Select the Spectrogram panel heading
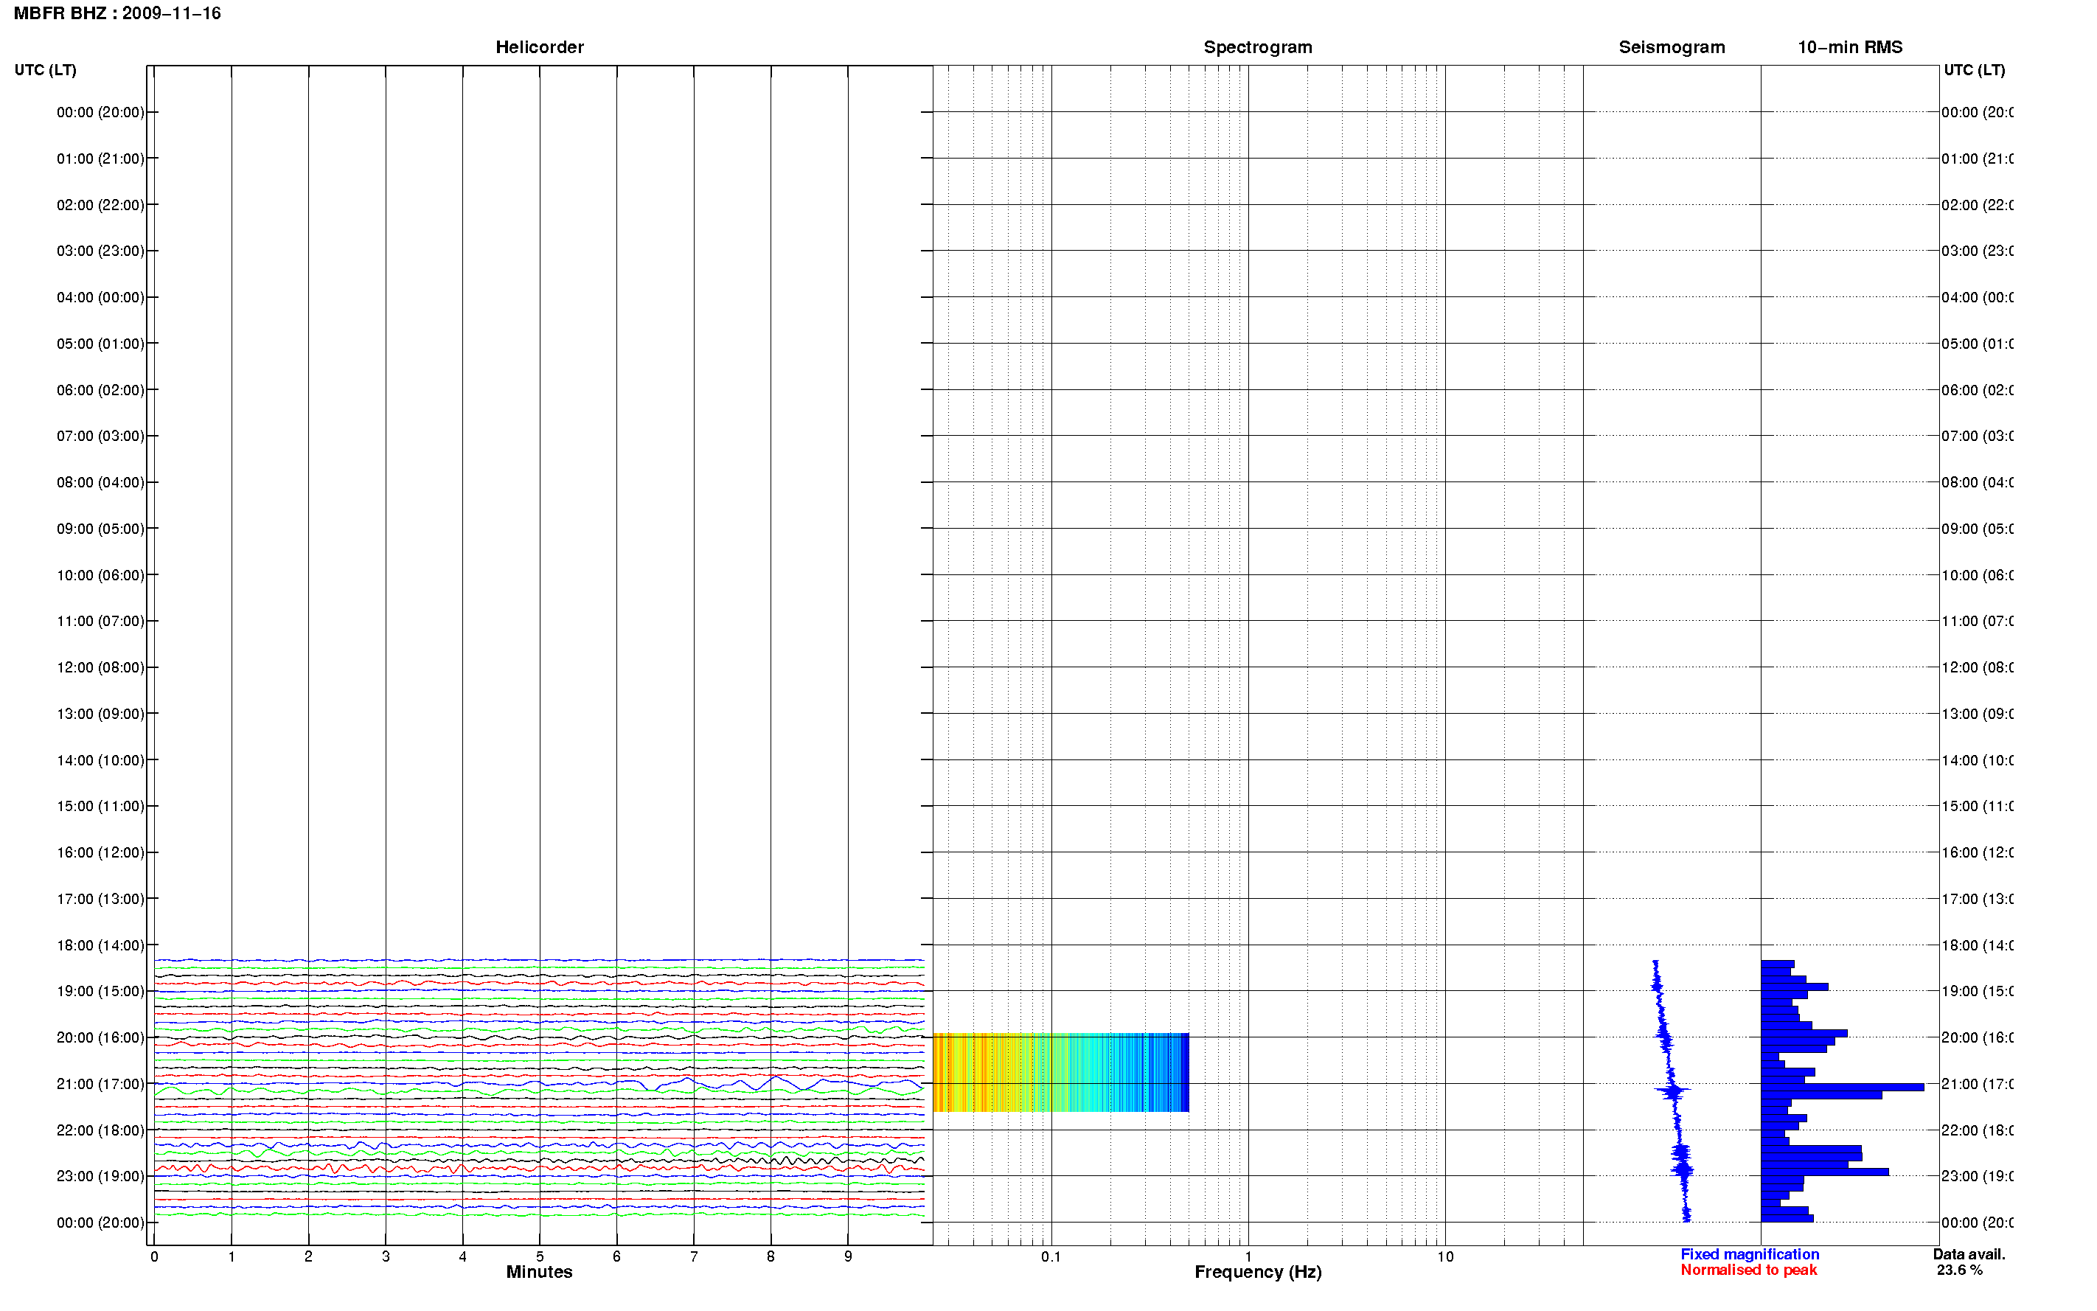The height and width of the screenshot is (1311, 2097). (1257, 47)
